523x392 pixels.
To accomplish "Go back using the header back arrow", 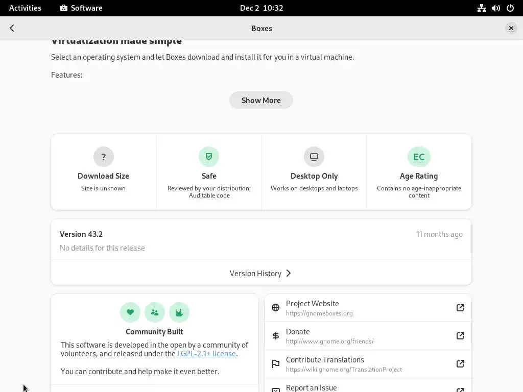I will [x=12, y=28].
